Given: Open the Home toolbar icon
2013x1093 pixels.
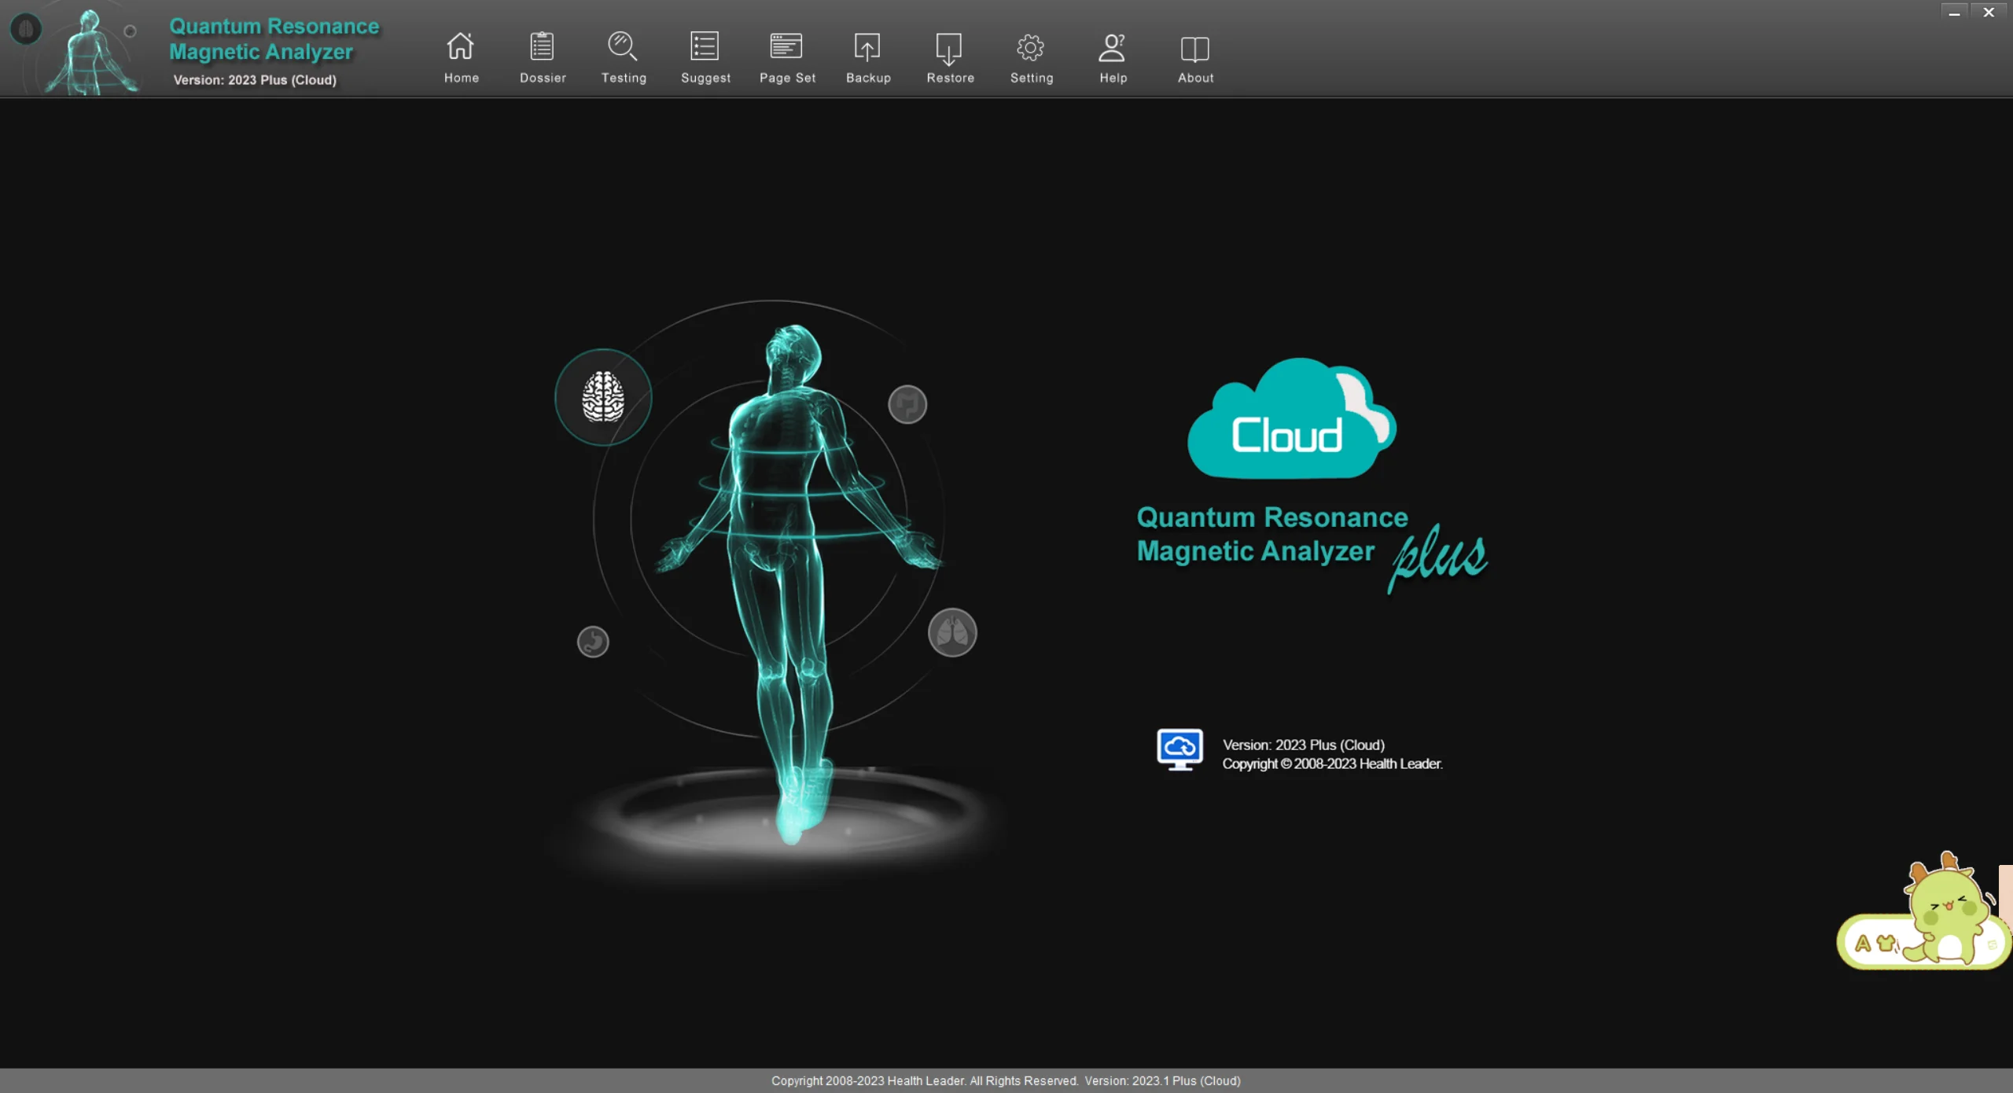Looking at the screenshot, I should point(461,48).
